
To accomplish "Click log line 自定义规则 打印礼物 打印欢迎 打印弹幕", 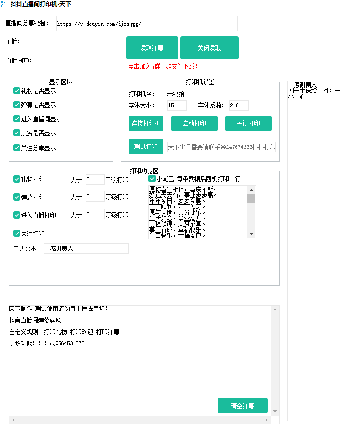I will click(x=64, y=332).
